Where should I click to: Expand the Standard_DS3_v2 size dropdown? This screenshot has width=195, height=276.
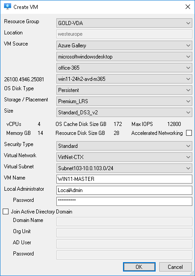[x=124, y=112]
